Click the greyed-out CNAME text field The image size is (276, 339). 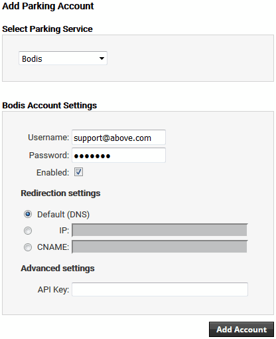click(x=159, y=247)
